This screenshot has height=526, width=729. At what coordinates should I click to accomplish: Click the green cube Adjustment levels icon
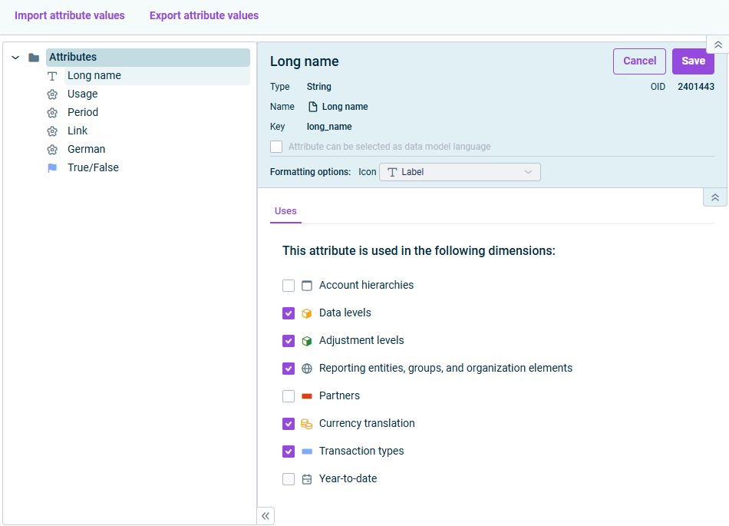307,341
